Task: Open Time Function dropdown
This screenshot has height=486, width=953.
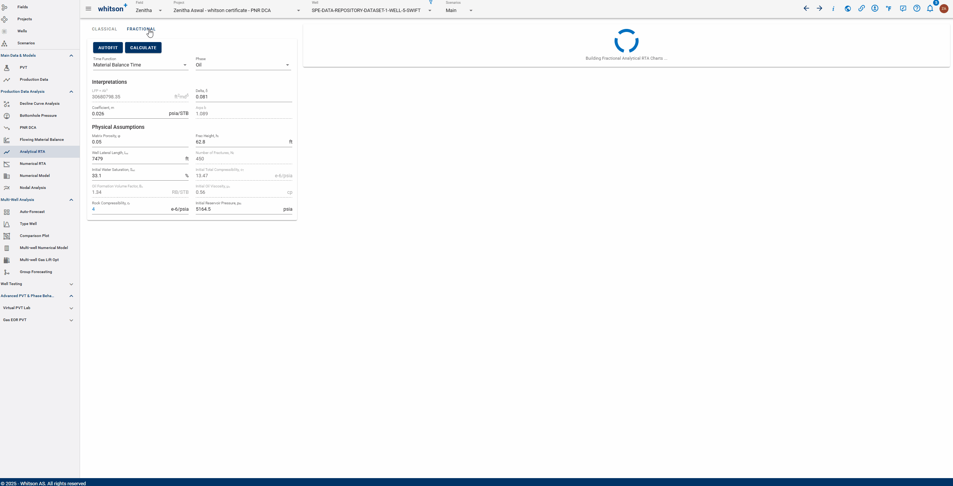Action: [x=140, y=65]
